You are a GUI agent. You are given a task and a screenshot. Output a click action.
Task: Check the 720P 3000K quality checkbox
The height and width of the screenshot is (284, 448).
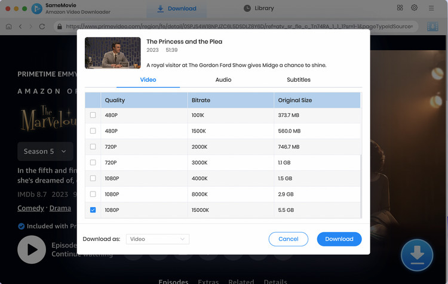pyautogui.click(x=93, y=162)
